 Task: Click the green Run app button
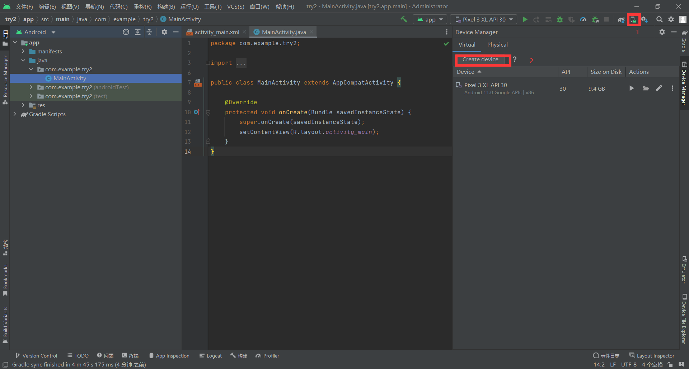point(525,19)
